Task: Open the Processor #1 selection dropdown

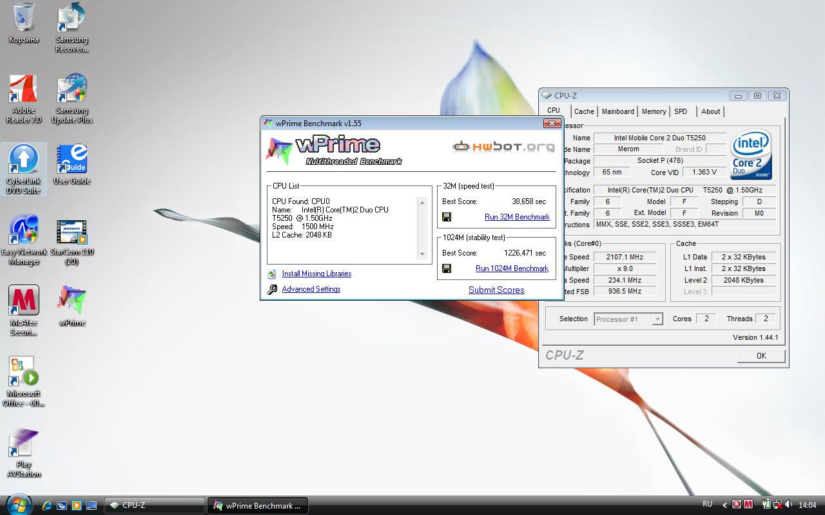Action: pyautogui.click(x=628, y=319)
